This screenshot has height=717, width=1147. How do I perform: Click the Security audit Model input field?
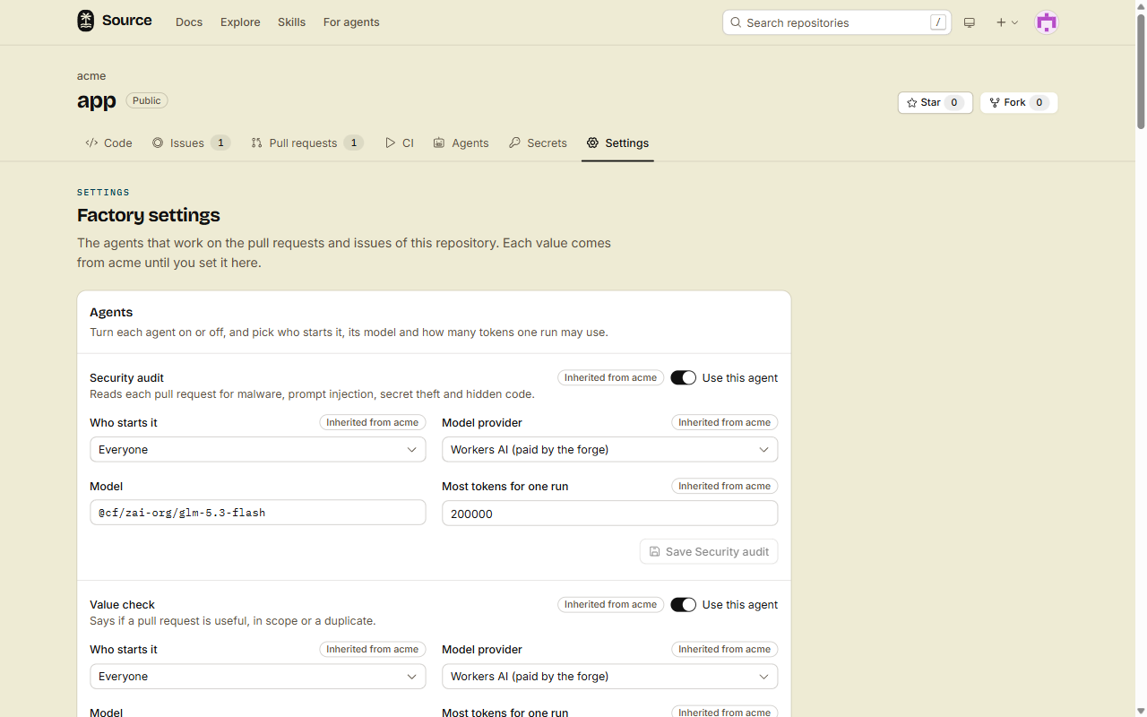click(258, 513)
